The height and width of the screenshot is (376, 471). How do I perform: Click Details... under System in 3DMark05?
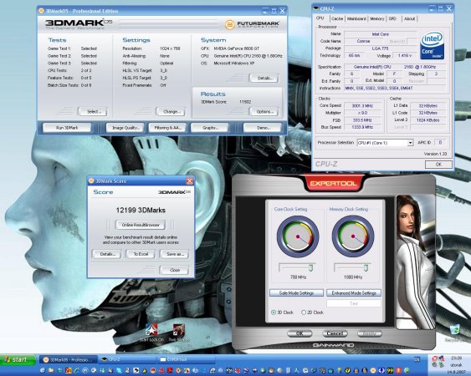point(264,79)
